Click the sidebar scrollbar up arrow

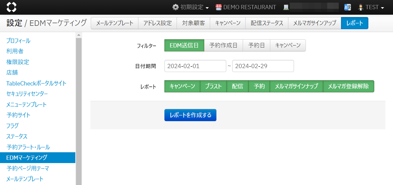pos(79,35)
